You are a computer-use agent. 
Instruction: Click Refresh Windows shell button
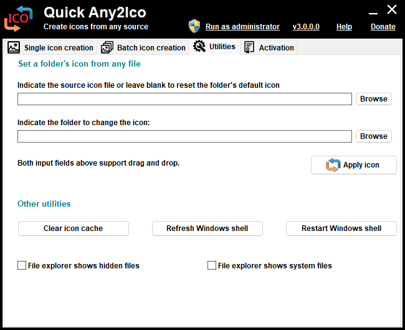(x=207, y=229)
